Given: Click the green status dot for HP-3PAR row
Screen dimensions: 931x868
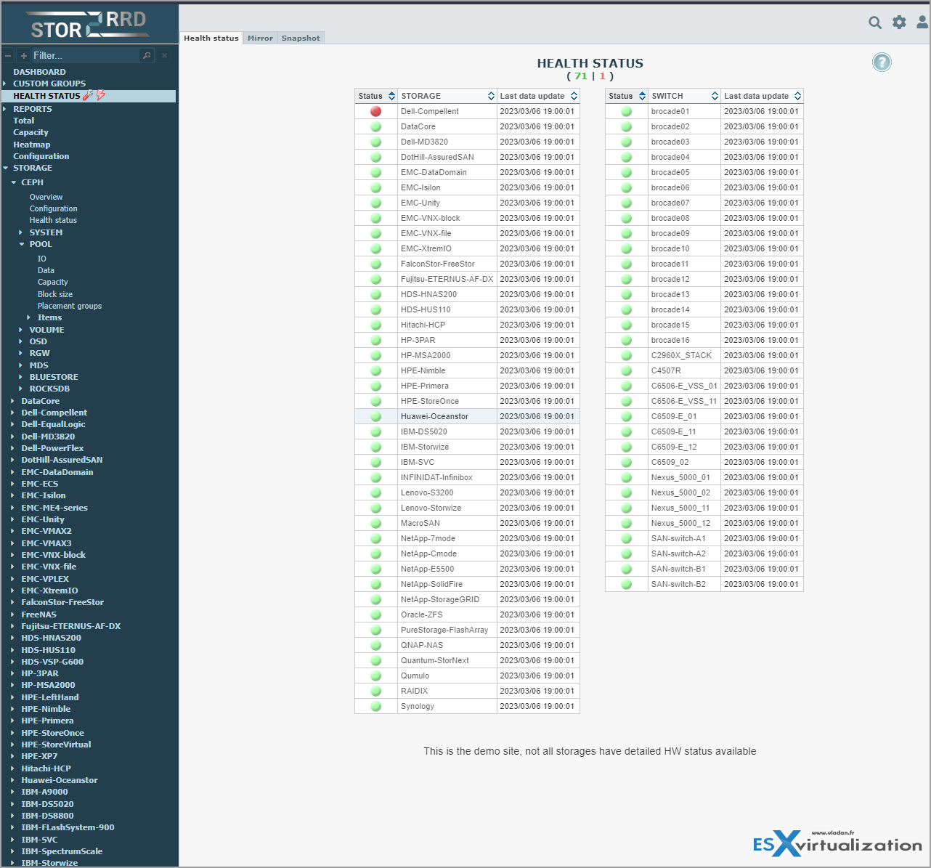Looking at the screenshot, I should [x=375, y=340].
